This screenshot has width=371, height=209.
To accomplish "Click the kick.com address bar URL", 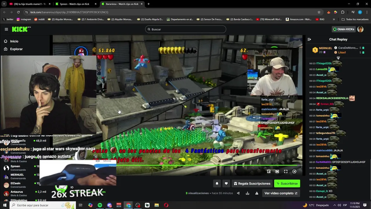I will click(x=69, y=12).
